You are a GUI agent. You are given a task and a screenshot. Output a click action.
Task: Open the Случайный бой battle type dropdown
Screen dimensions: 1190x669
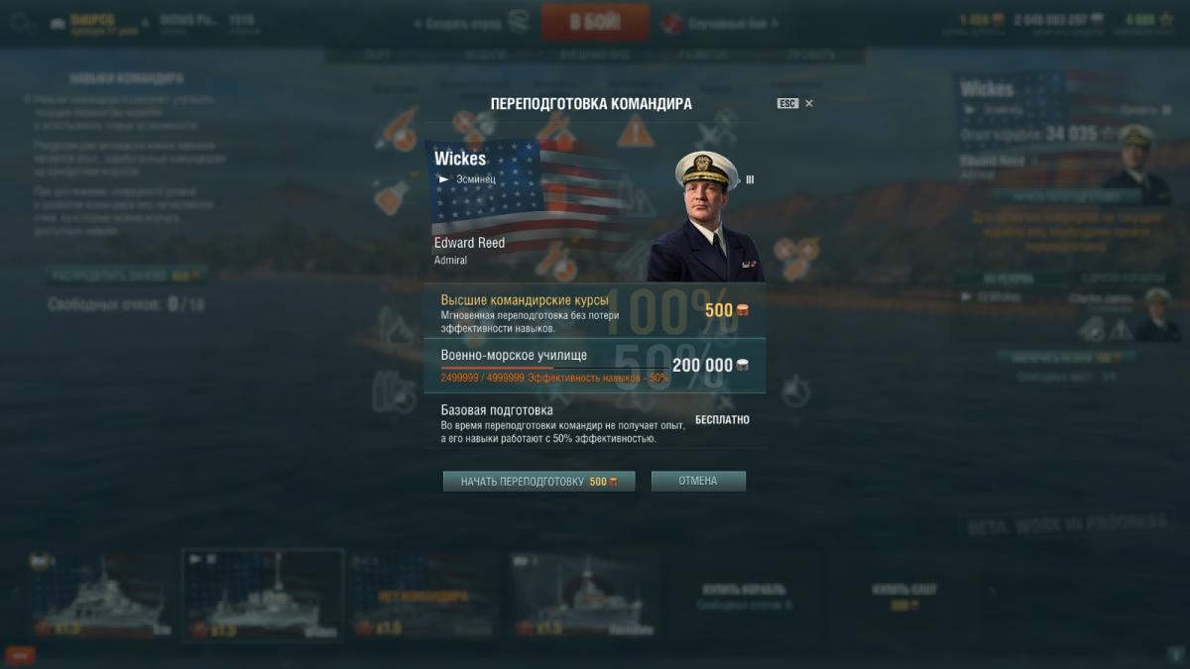(x=720, y=22)
